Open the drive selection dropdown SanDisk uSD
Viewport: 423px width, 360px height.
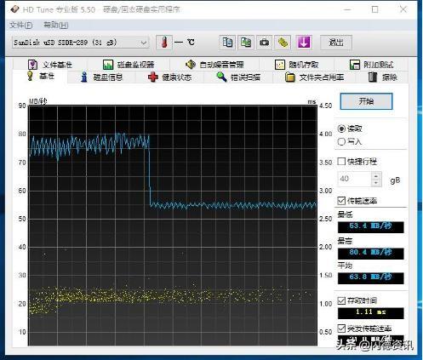pos(81,43)
